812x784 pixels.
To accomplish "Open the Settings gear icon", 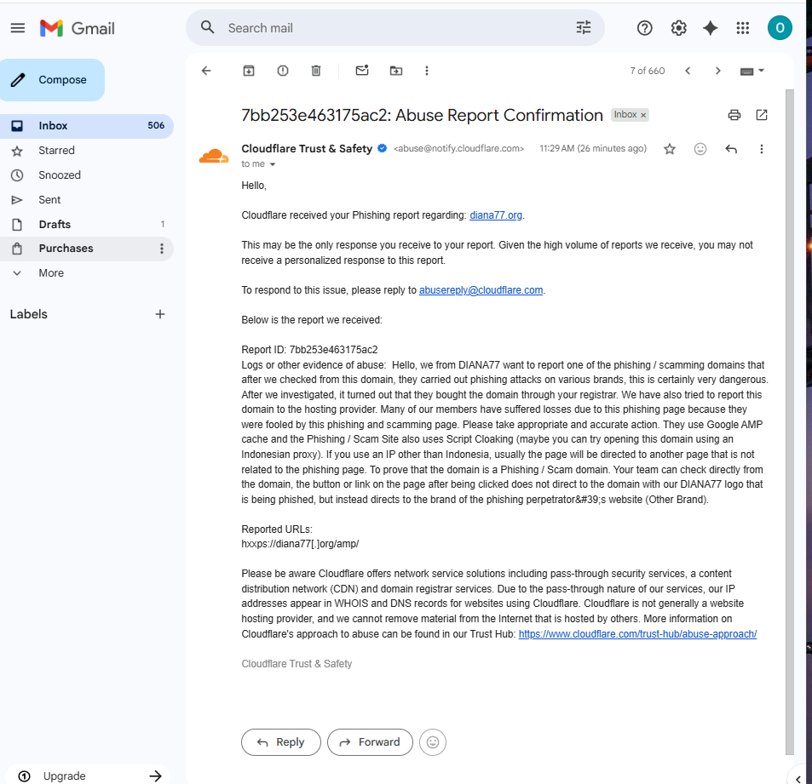I will tap(678, 28).
